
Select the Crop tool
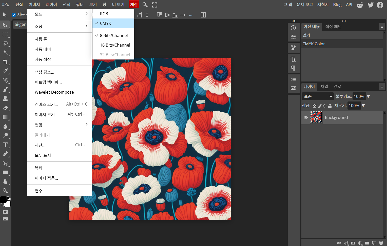[5, 62]
